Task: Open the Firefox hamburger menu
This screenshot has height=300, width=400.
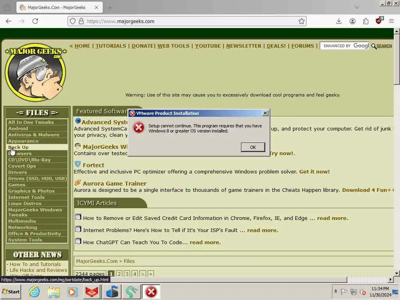Action: click(391, 21)
